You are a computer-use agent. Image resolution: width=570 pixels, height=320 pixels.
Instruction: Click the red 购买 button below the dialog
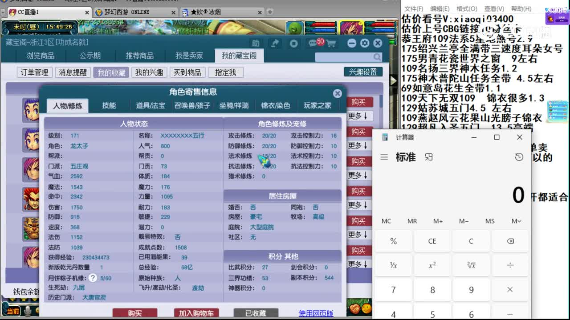[x=135, y=313]
